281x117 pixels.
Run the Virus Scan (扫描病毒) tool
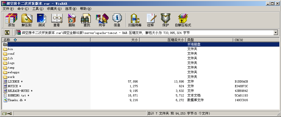[x=135, y=20]
